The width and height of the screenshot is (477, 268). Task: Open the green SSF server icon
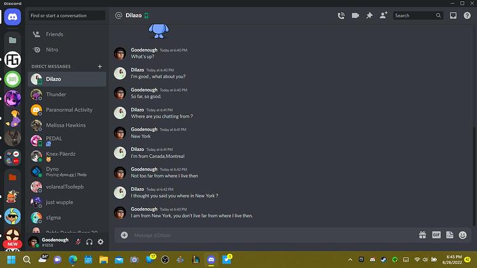tap(13, 79)
